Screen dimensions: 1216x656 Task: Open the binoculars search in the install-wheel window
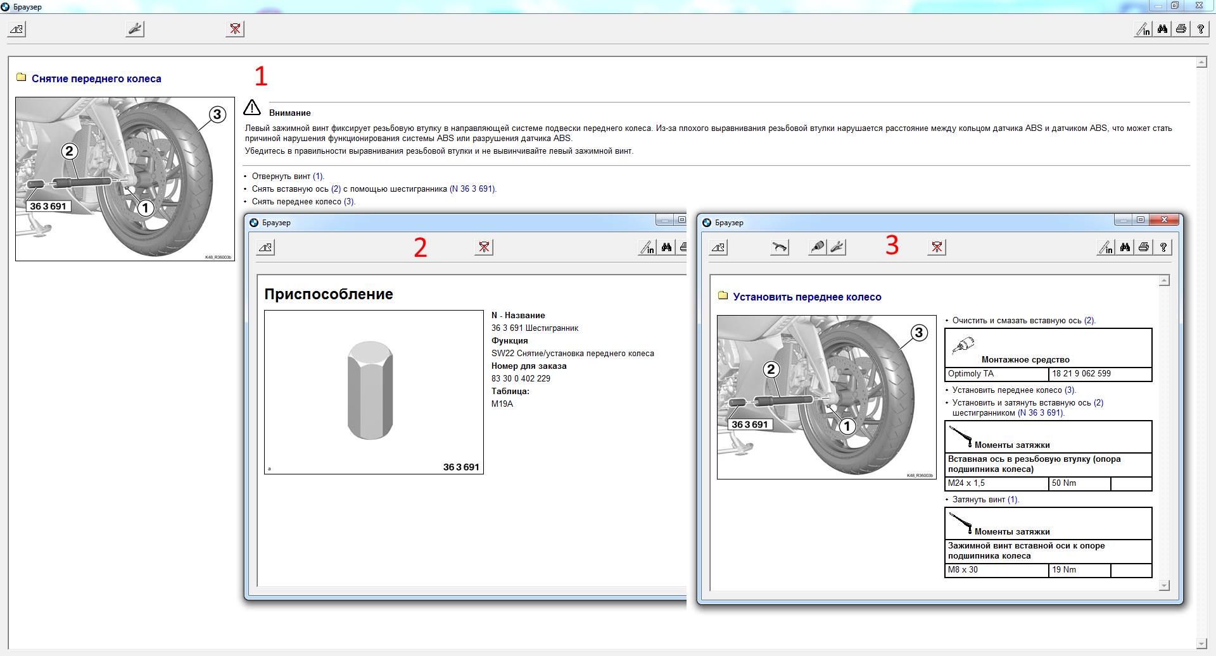tap(1125, 247)
